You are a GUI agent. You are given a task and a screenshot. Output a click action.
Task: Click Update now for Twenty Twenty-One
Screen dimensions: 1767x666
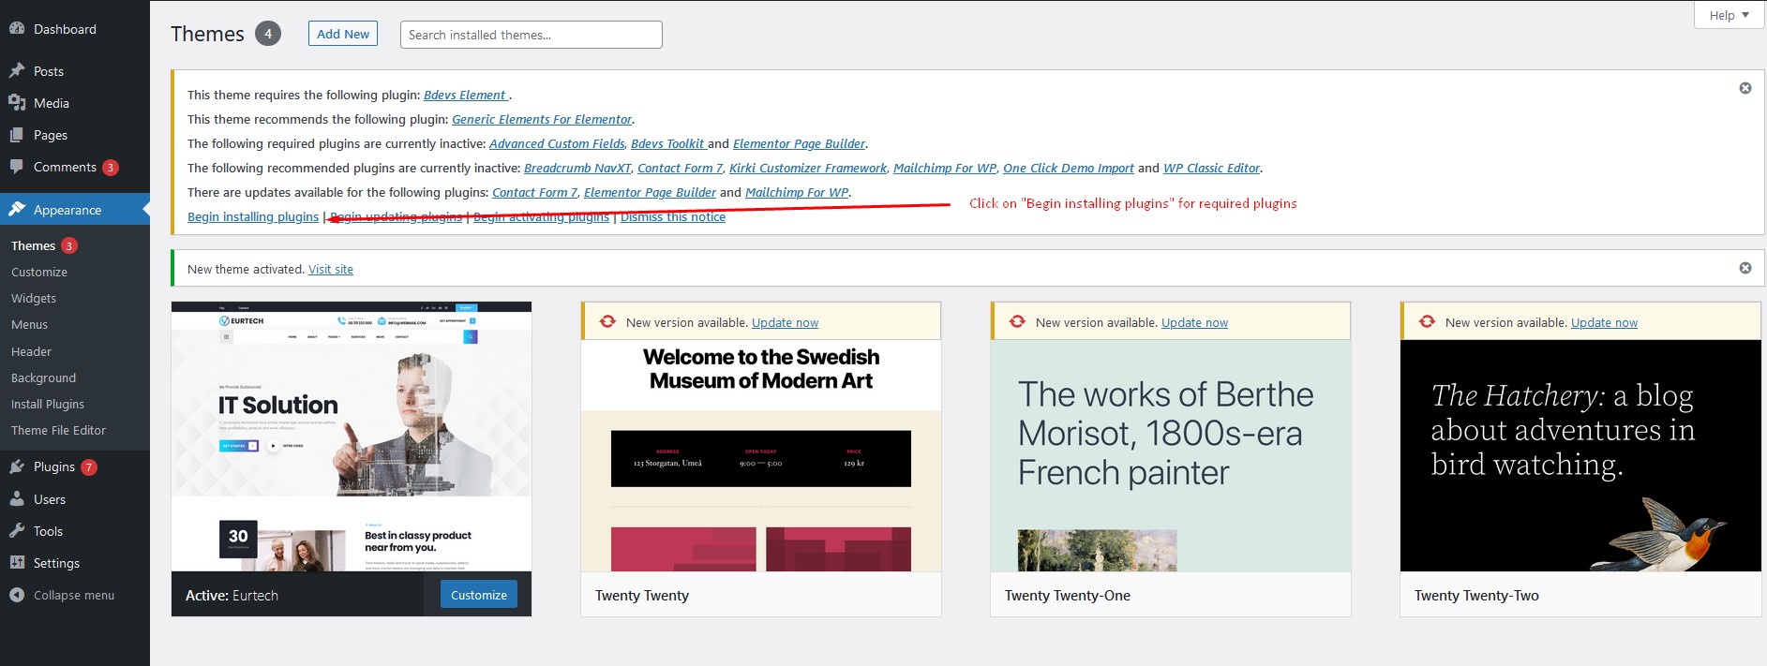coord(1195,322)
